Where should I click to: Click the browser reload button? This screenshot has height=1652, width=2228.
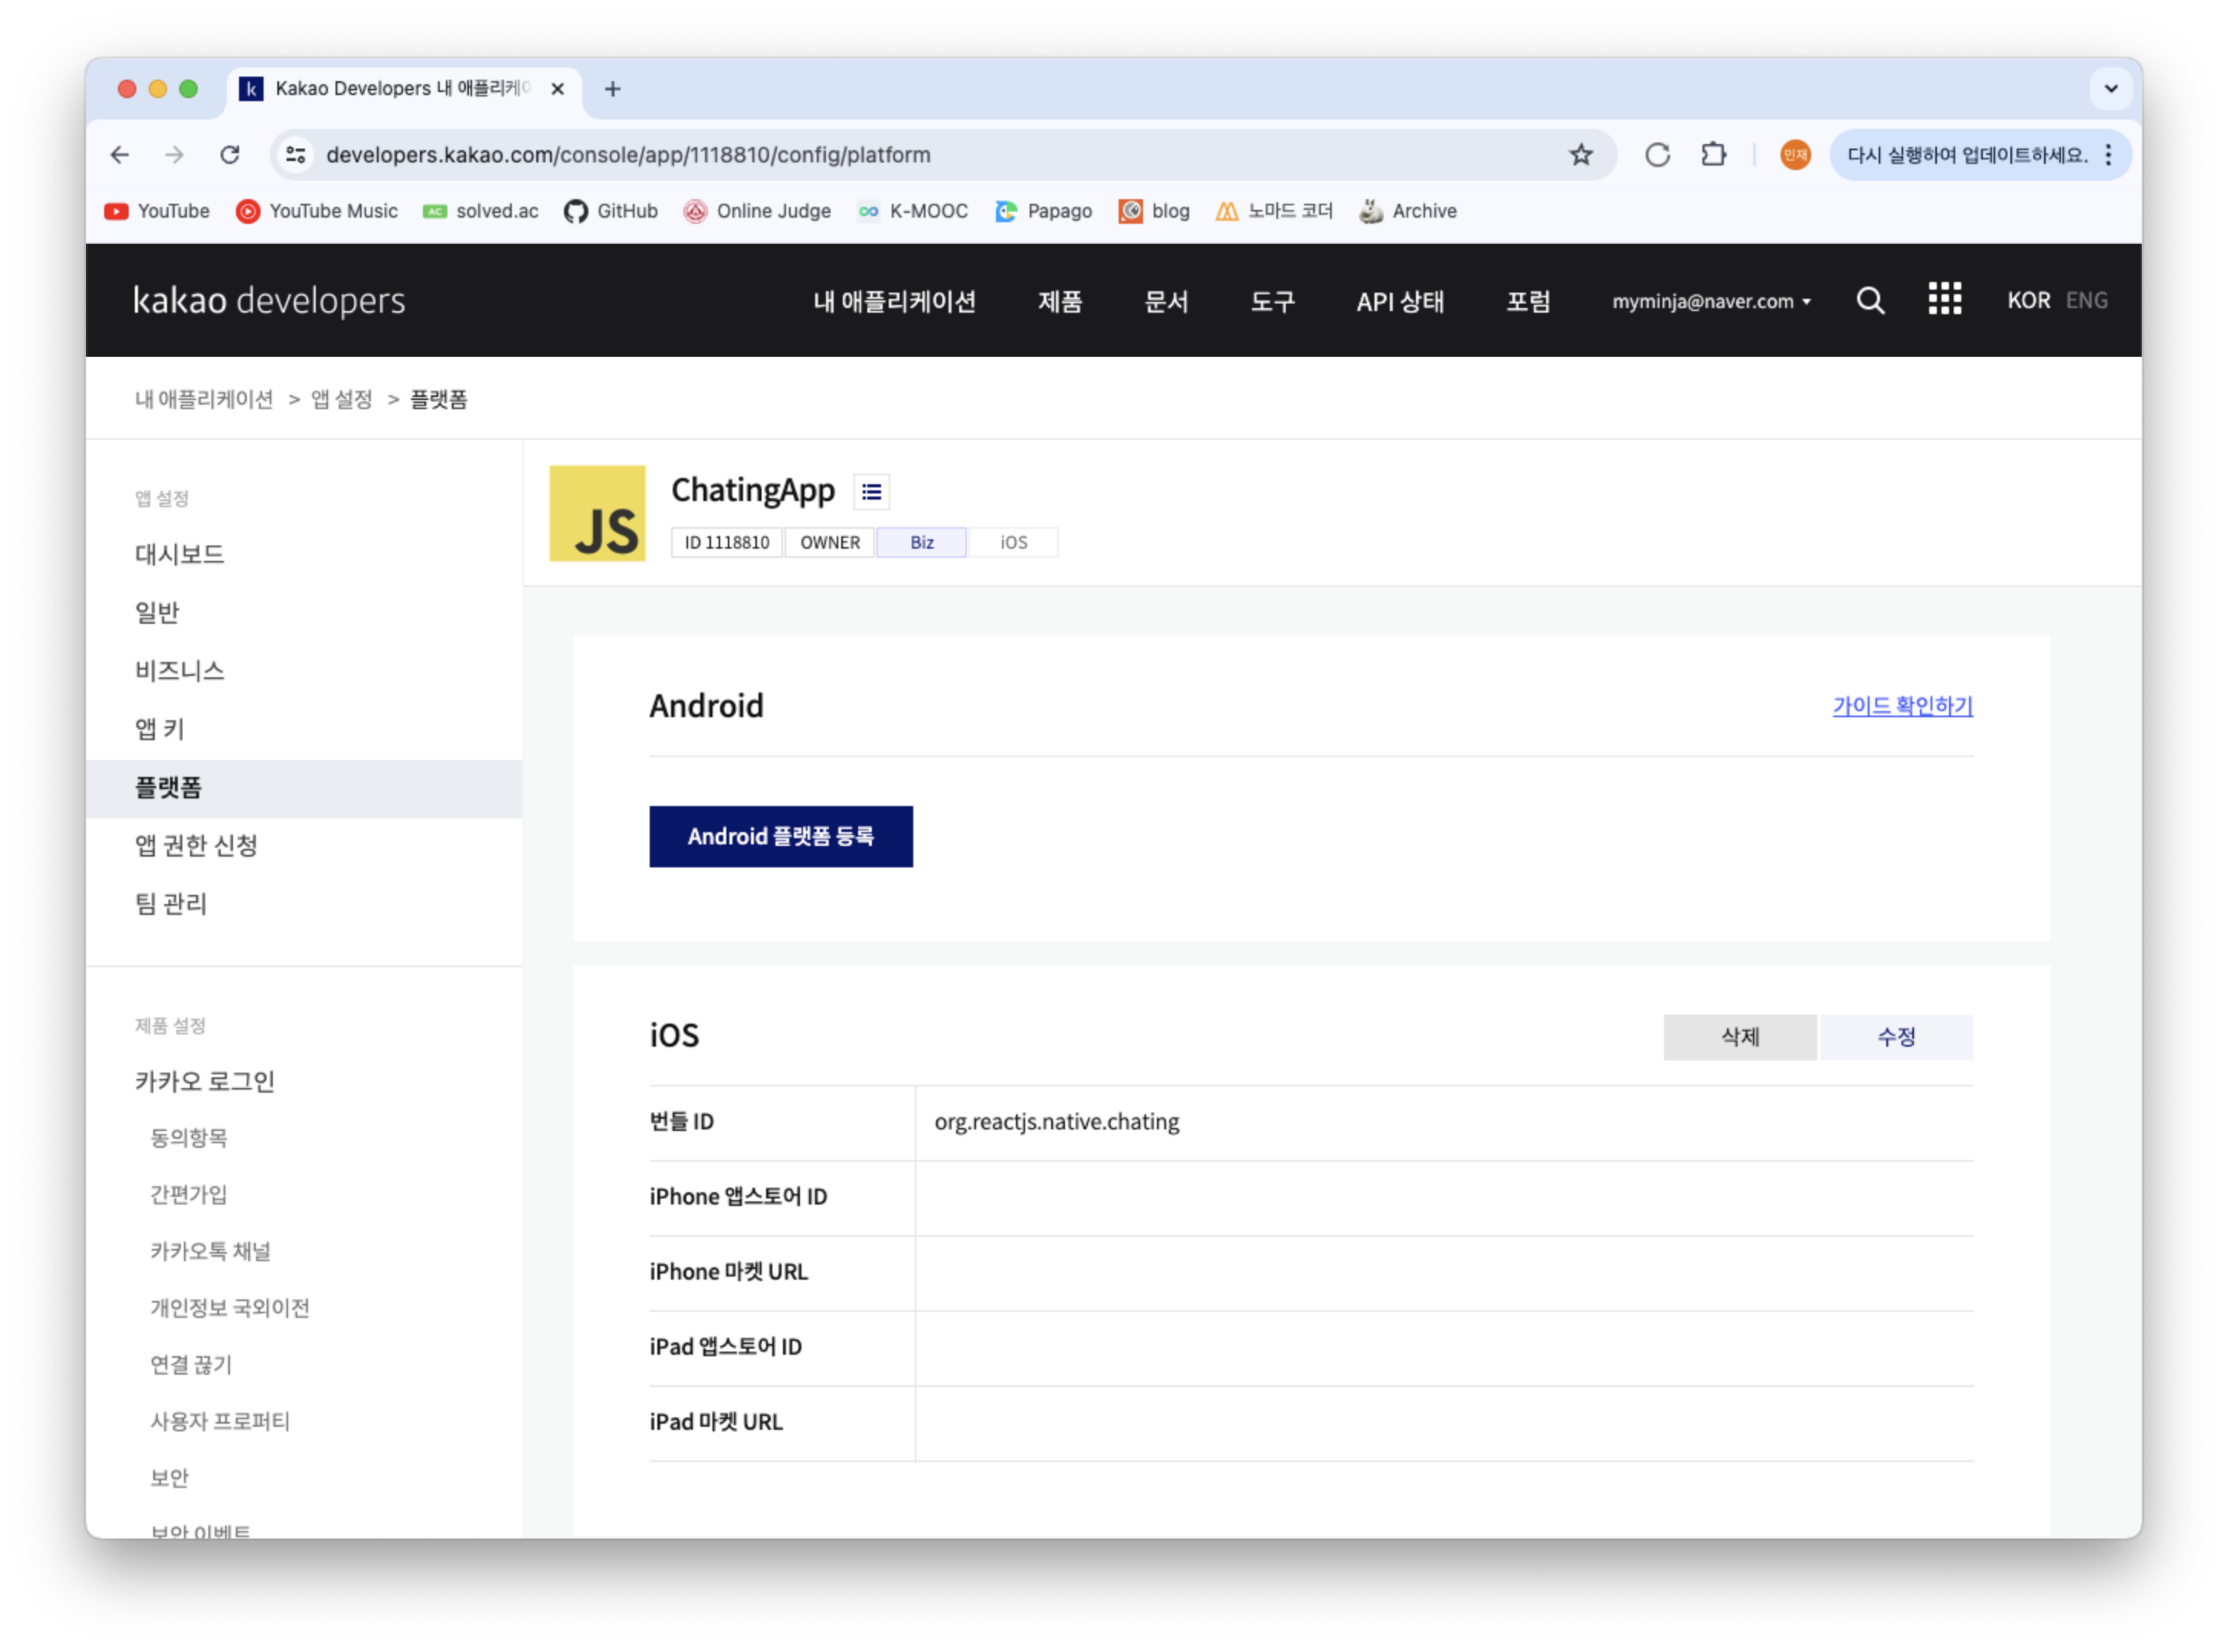tap(230, 155)
